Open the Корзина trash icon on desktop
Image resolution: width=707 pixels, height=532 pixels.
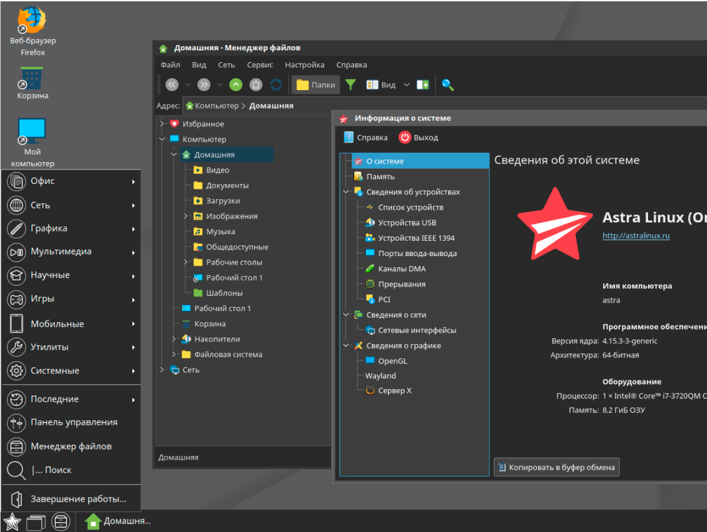tap(32, 83)
